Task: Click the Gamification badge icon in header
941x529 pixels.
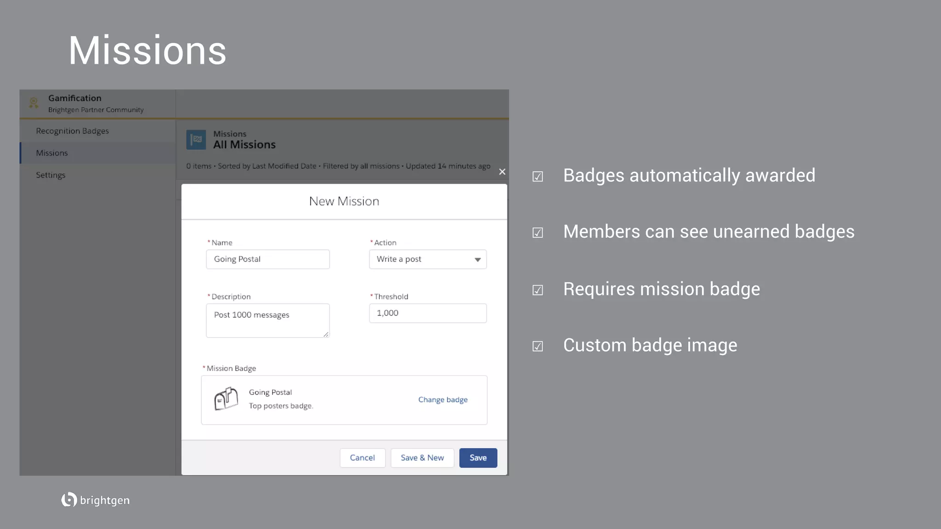Action: (34, 103)
